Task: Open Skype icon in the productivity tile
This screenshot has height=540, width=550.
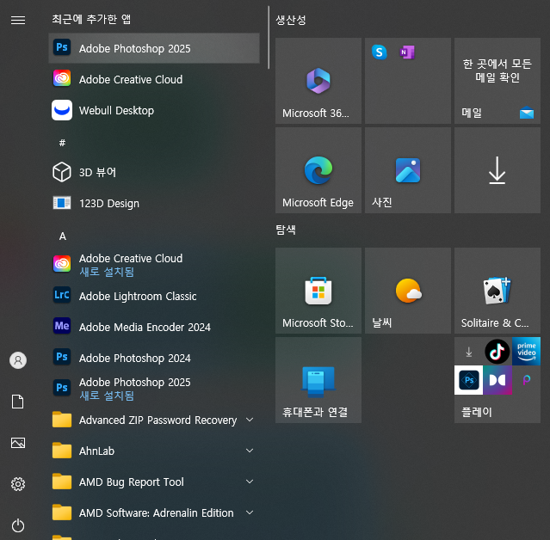Action: point(380,52)
